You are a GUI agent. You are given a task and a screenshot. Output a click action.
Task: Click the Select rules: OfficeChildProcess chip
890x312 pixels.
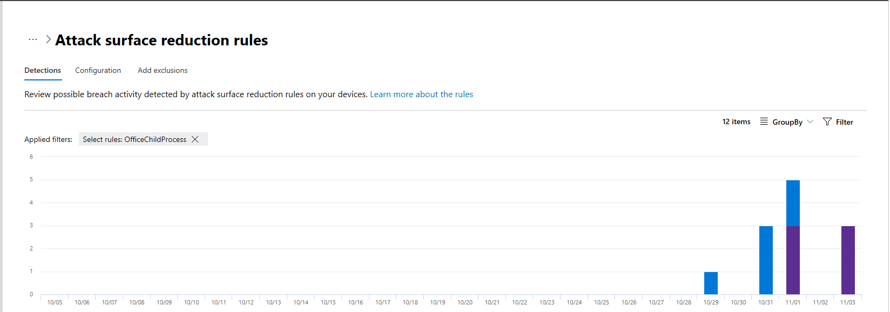coord(134,139)
